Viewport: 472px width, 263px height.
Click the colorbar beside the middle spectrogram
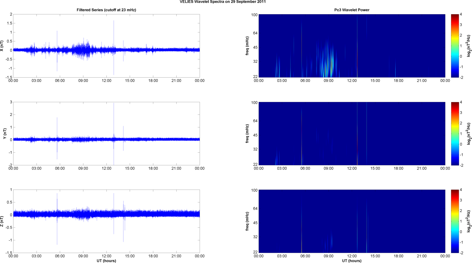pos(455,134)
